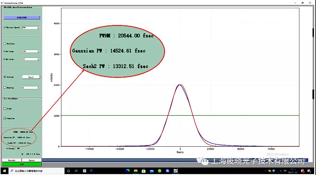This screenshot has height=175, width=316.
Task: Reset the averaging with Reset button
Action: (31, 77)
